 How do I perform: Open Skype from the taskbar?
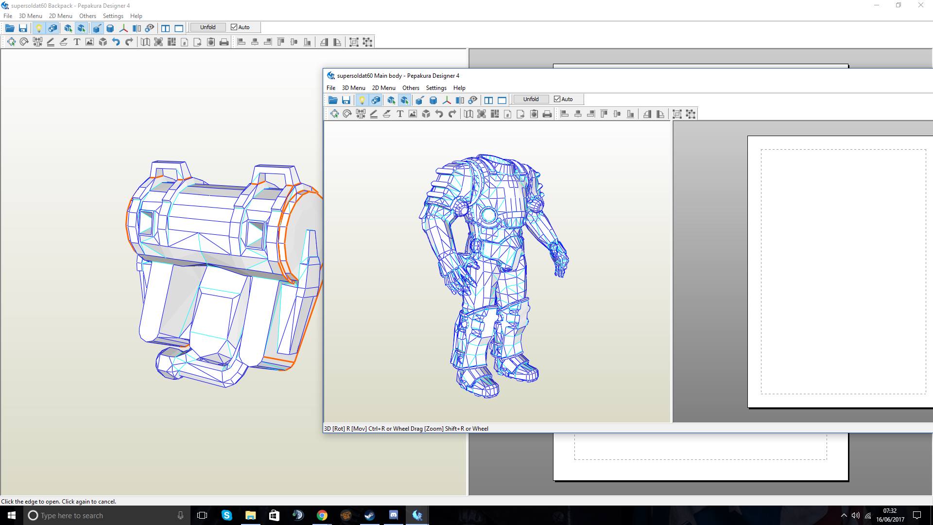(x=226, y=515)
